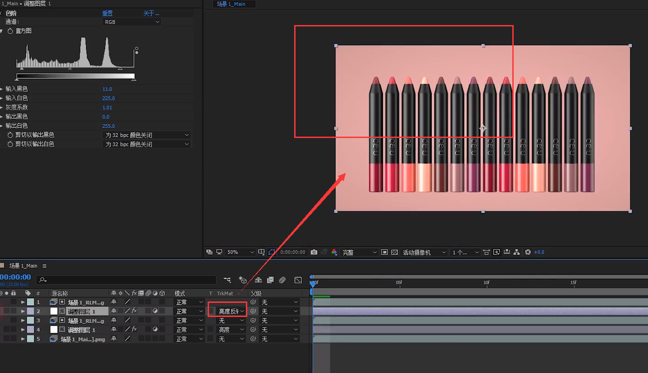Click the graph editor icon in timeline
648x373 pixels.
click(298, 280)
